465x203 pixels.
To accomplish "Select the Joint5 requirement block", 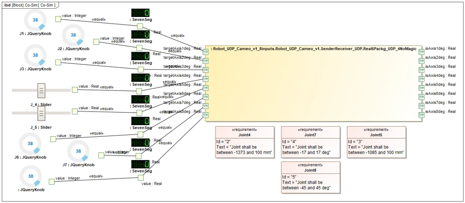I will (376, 142).
